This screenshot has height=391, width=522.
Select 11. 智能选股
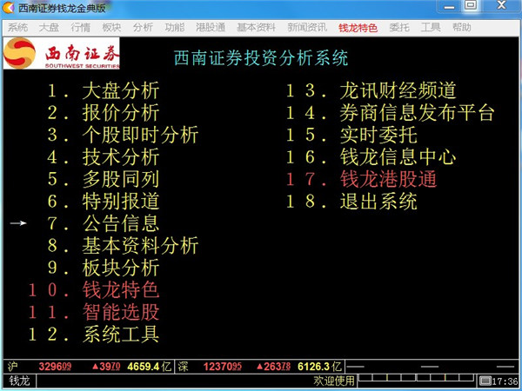pos(94,312)
